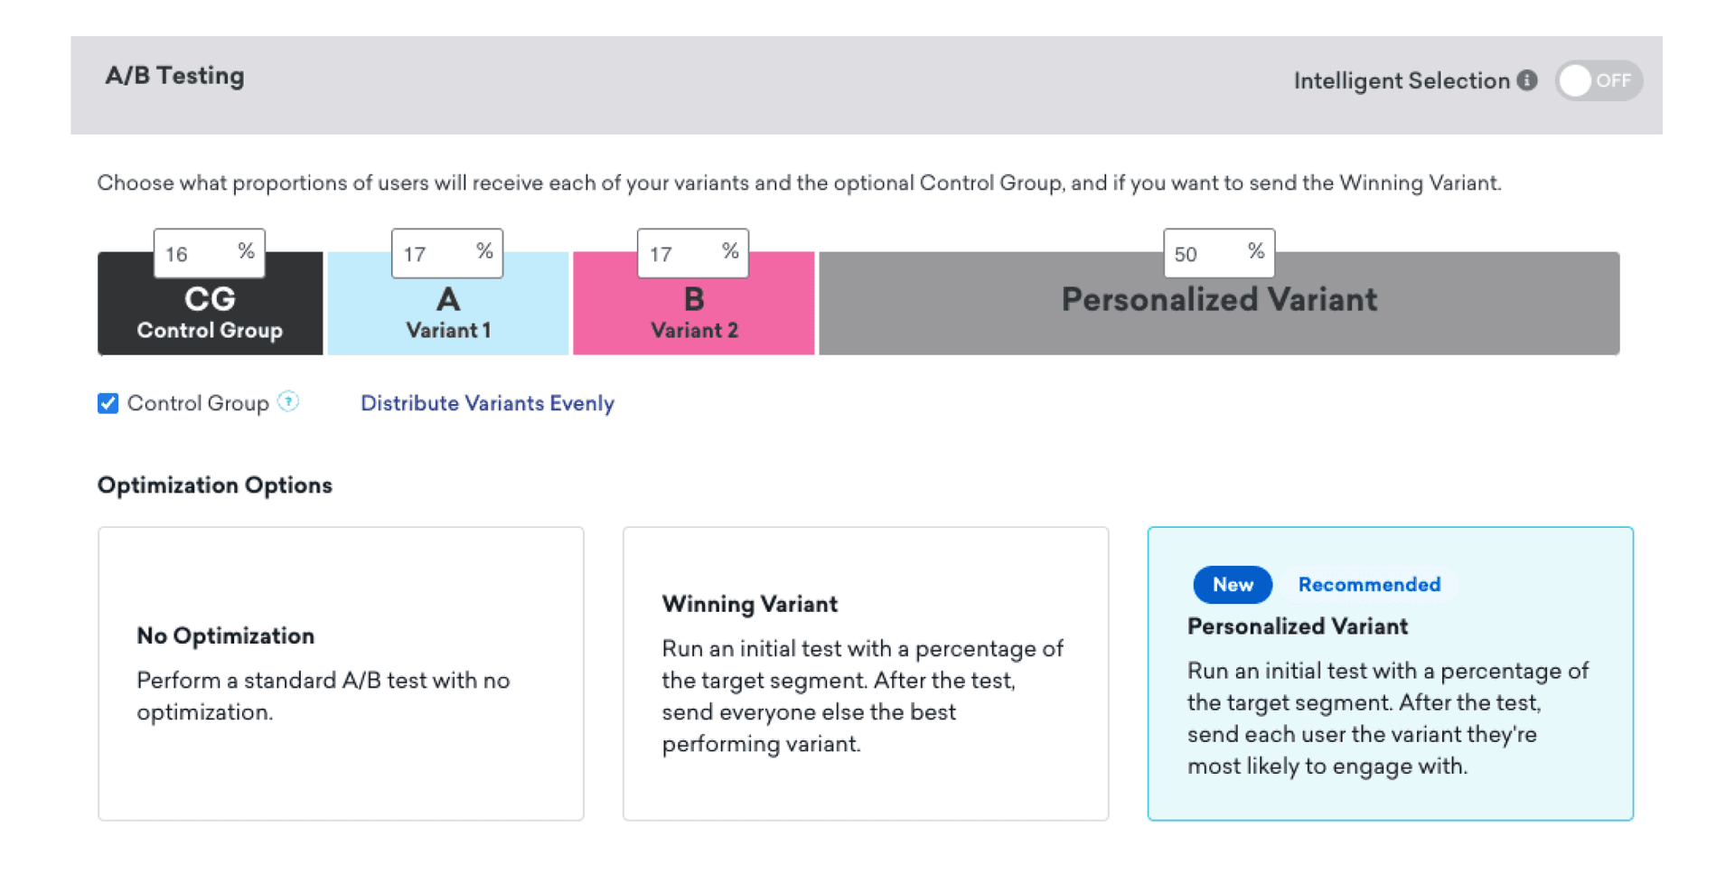The width and height of the screenshot is (1735, 875).
Task: Click the Control Group percentage field
Action: [194, 254]
